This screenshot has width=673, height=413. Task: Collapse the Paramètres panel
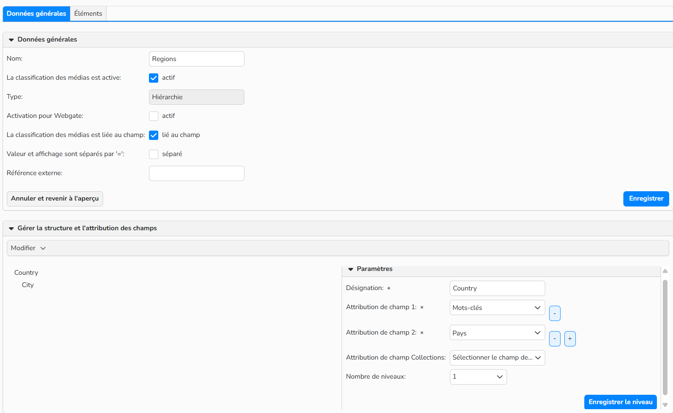(x=351, y=269)
